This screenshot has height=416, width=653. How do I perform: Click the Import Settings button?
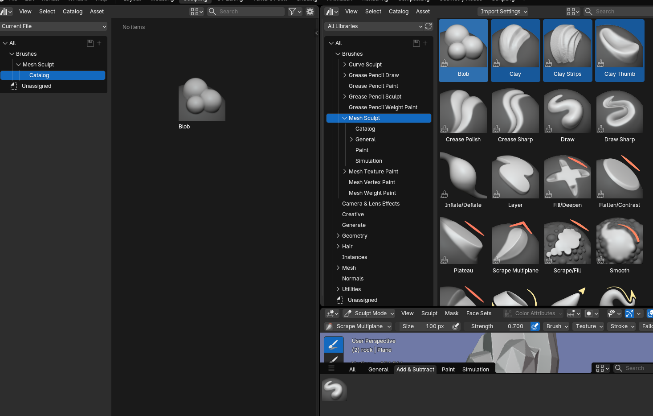point(503,12)
